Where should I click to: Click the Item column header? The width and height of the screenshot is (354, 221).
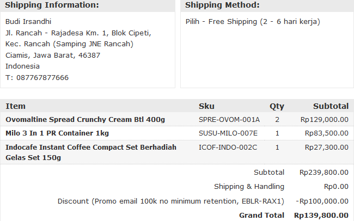15,106
